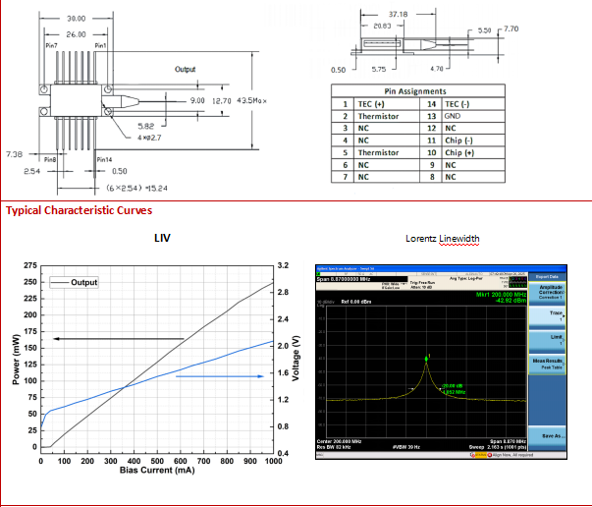Click the 7.38 dimension label
Image resolution: width=592 pixels, height=507 pixels.
point(15,154)
